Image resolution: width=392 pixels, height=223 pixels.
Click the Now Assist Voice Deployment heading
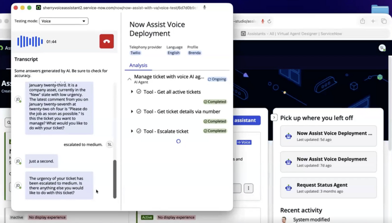click(x=157, y=29)
